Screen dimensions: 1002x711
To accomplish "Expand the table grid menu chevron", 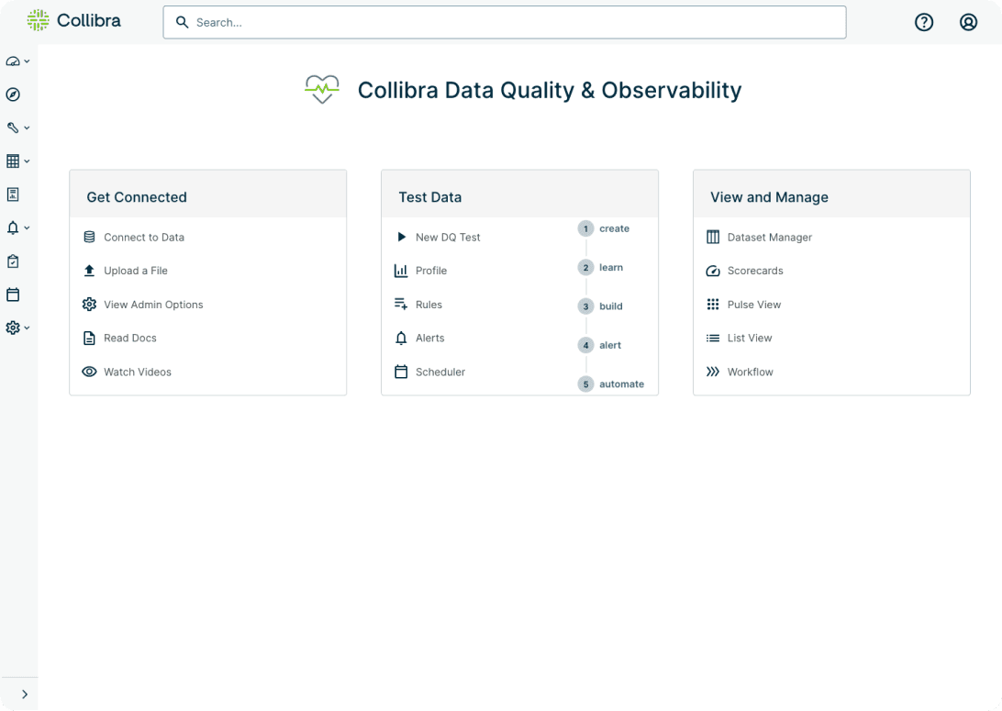I will pyautogui.click(x=27, y=161).
